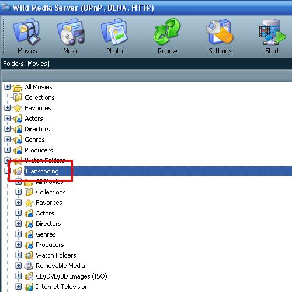292x292 pixels.
Task: Expand Actors under Transcoding
Action: [18, 213]
